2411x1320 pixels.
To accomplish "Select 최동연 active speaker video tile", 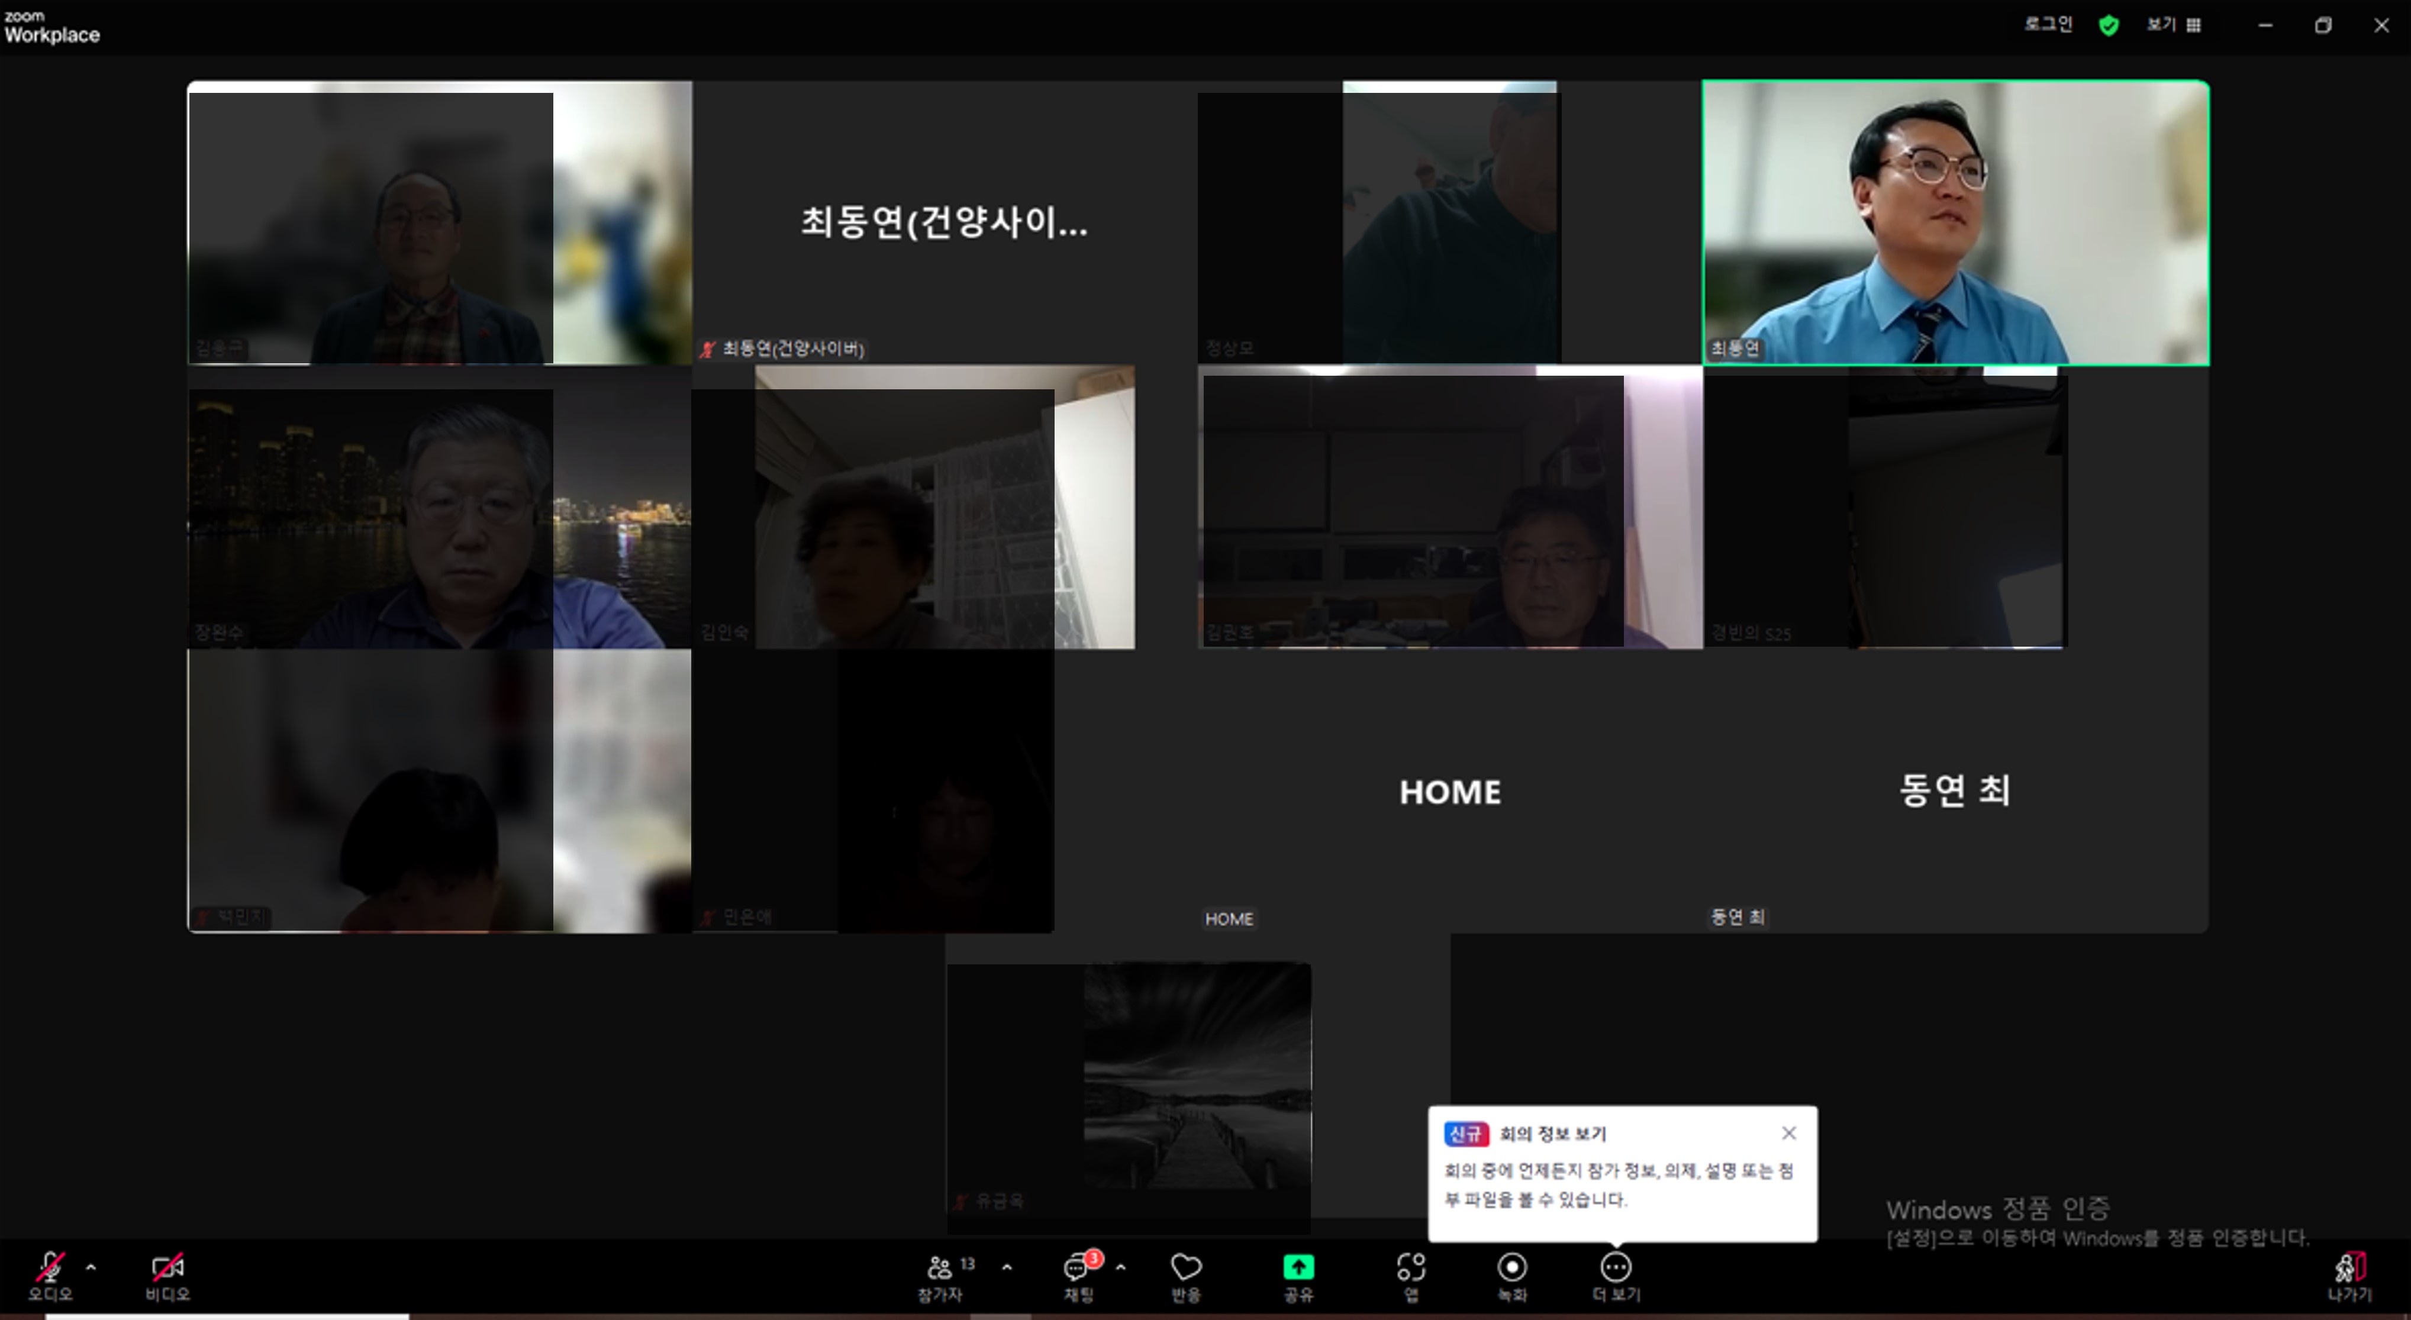I will 1956,222.
